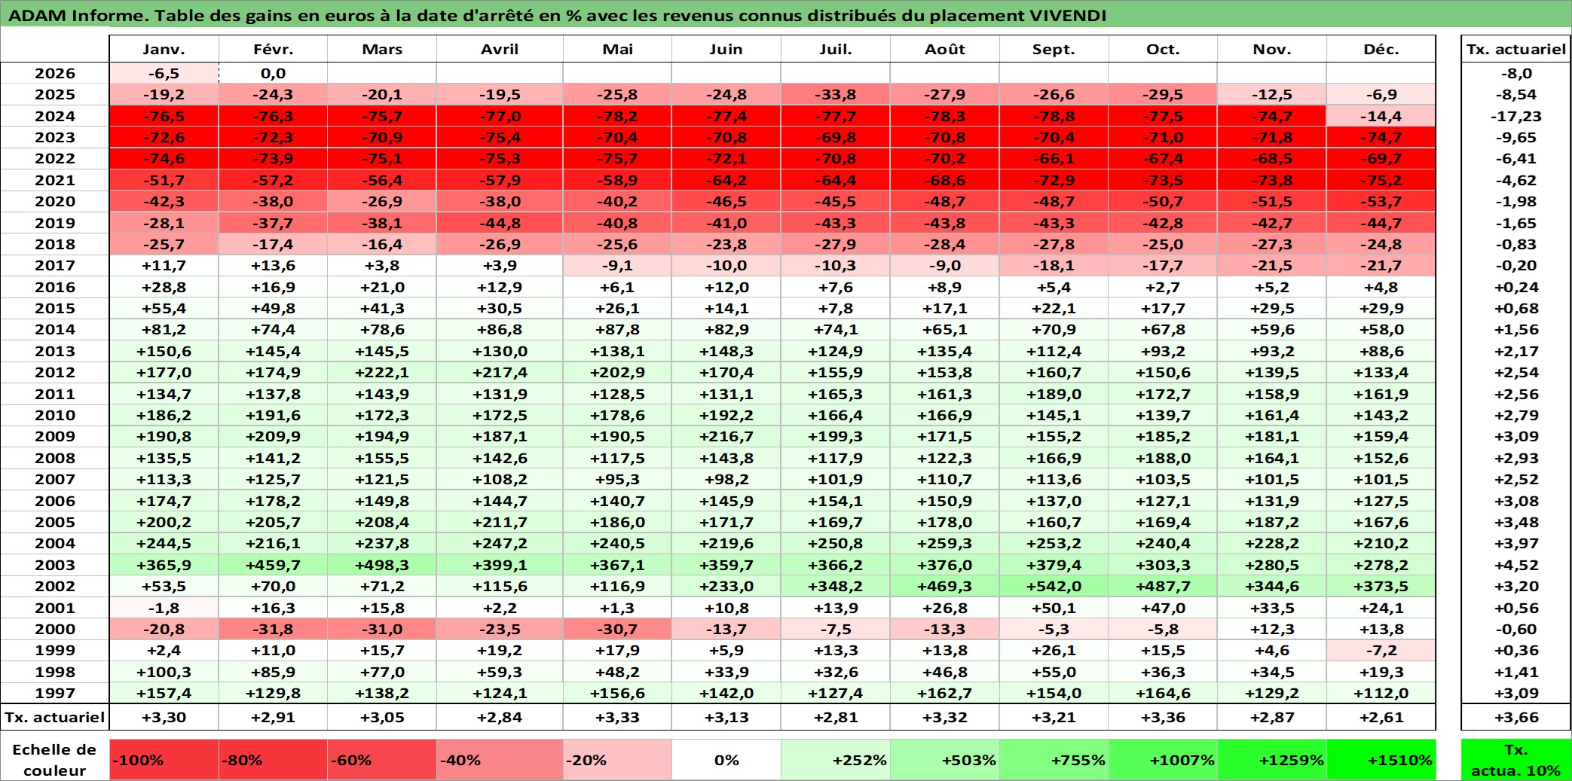Select the -80% color scale cell
Image resolution: width=1572 pixels, height=781 pixels.
[x=273, y=760]
